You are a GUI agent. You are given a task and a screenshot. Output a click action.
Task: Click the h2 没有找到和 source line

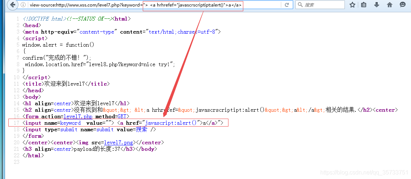(210, 110)
